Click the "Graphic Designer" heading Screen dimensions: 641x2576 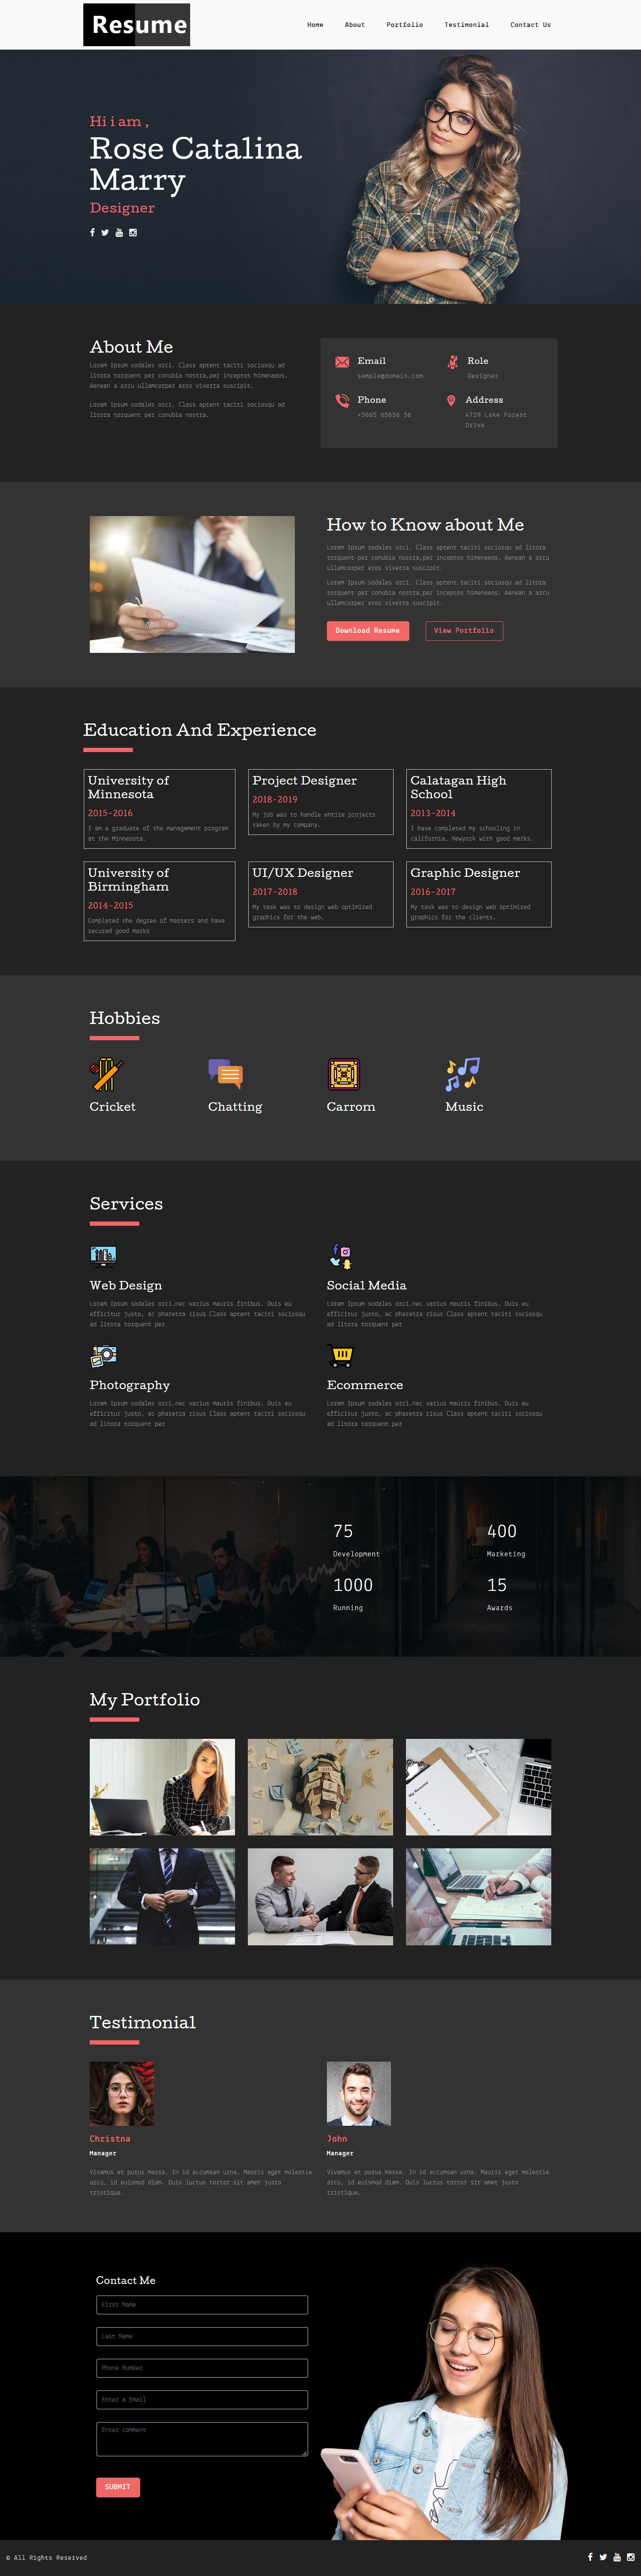coord(465,873)
